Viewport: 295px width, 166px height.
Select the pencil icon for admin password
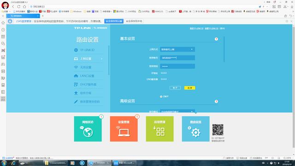point(76,101)
